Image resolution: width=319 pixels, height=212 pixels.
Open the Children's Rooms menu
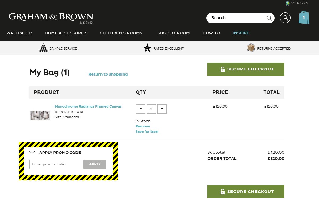click(121, 33)
